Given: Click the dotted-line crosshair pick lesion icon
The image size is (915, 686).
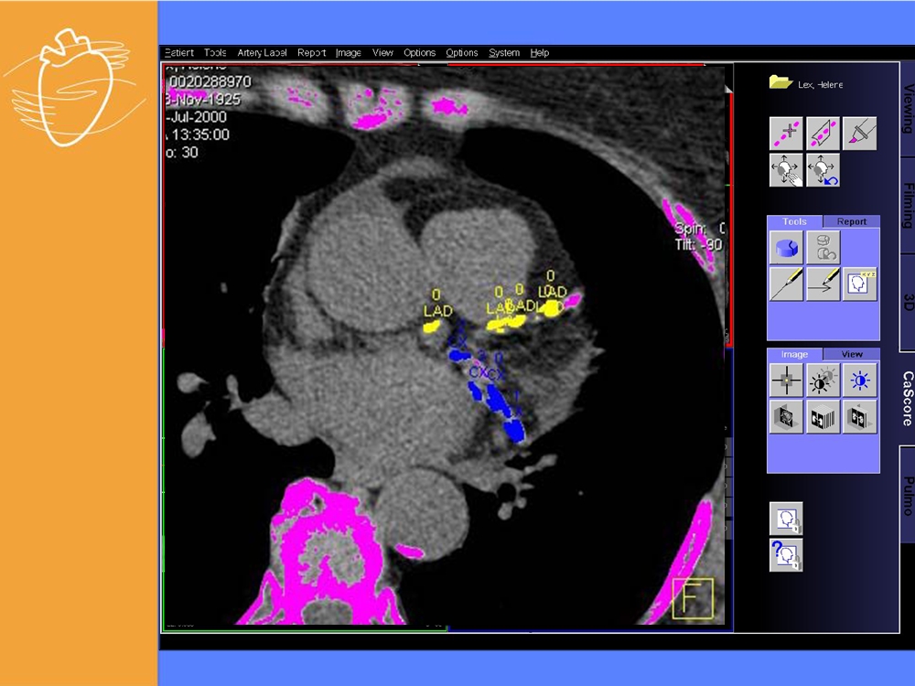Looking at the screenshot, I should click(x=786, y=133).
